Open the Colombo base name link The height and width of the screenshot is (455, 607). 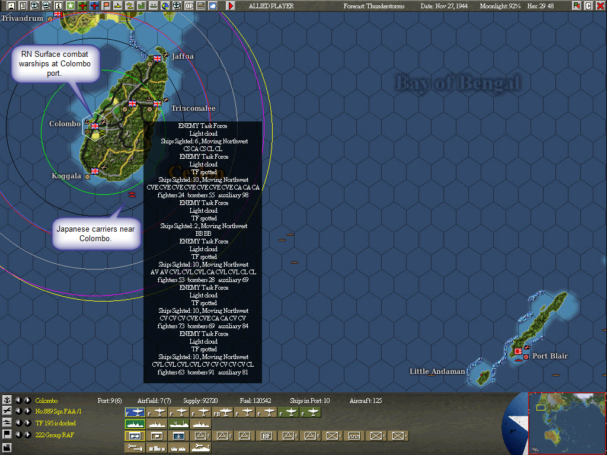click(46, 400)
